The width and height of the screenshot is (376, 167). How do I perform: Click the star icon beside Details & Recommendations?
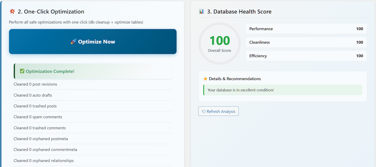coord(206,79)
